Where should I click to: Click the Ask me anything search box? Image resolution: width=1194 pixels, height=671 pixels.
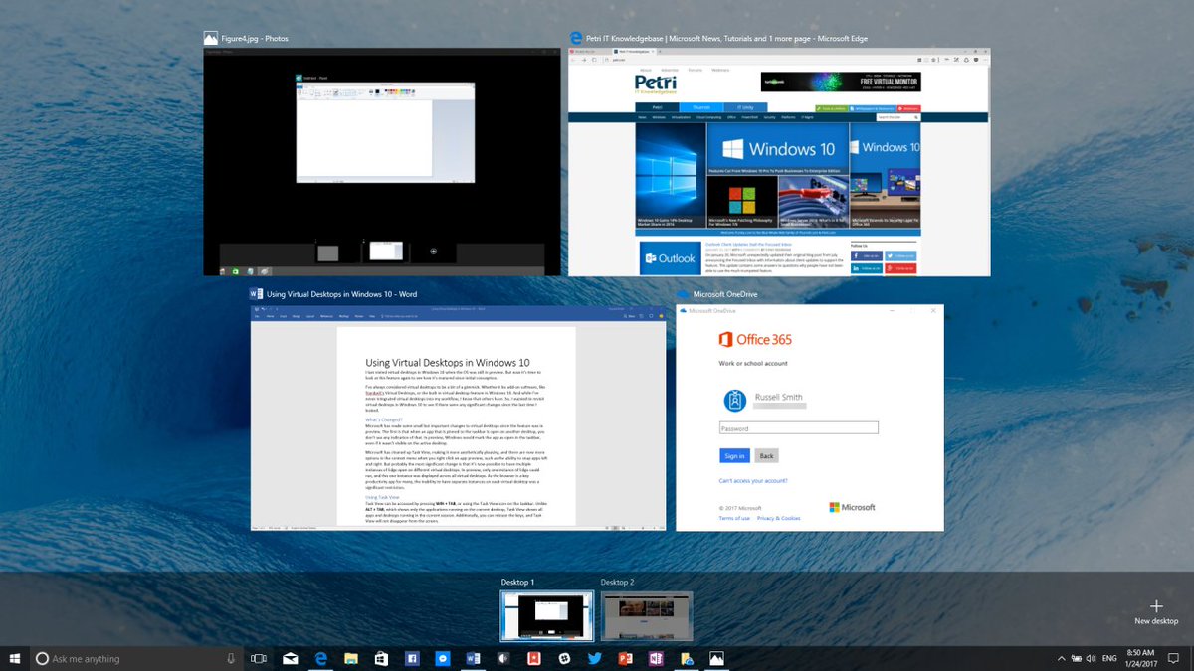[136, 658]
